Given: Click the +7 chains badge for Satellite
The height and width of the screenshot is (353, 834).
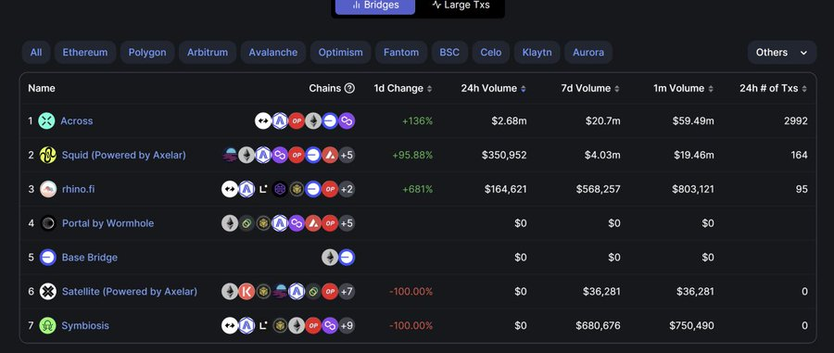Looking at the screenshot, I should [347, 291].
